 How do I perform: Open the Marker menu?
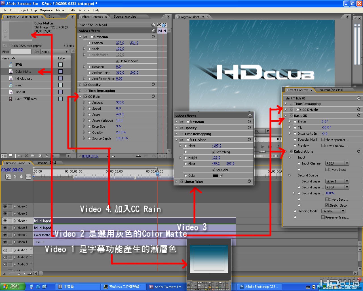click(61, 10)
